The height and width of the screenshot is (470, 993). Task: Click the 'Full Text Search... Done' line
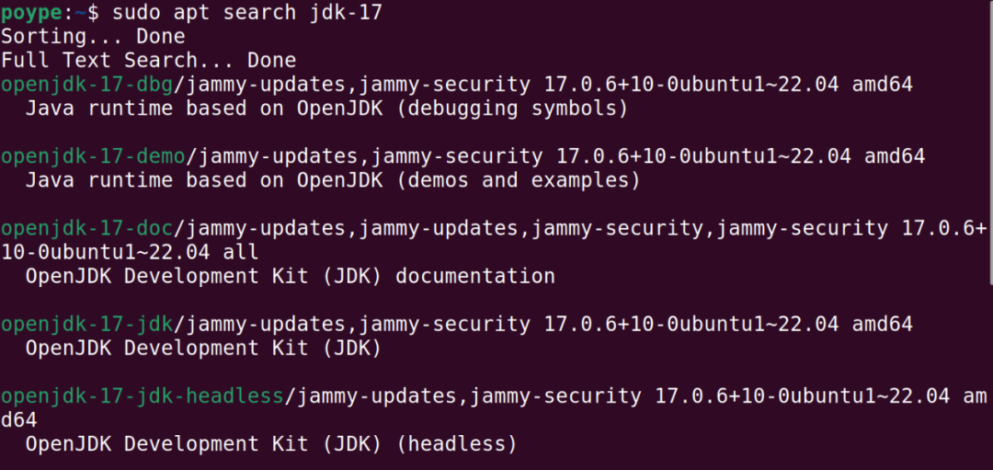pos(149,60)
